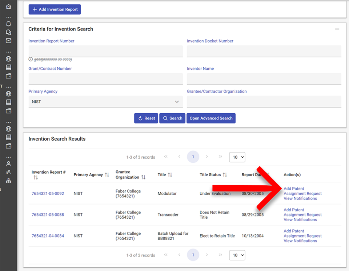Select the chat bubble icon in sidebar
Screen dimensions: 349x271
(8, 32)
